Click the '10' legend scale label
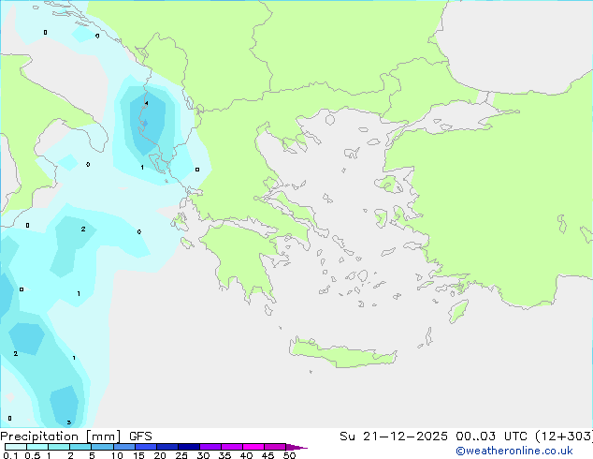 117,455
